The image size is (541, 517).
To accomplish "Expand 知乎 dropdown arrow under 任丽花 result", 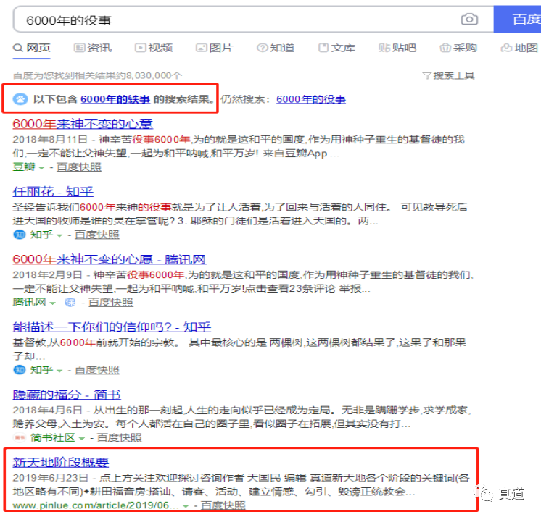I will click(x=59, y=235).
